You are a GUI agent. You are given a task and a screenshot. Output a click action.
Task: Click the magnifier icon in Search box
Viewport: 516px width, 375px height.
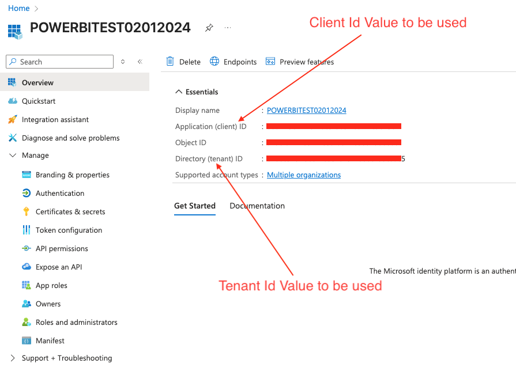[x=13, y=62]
